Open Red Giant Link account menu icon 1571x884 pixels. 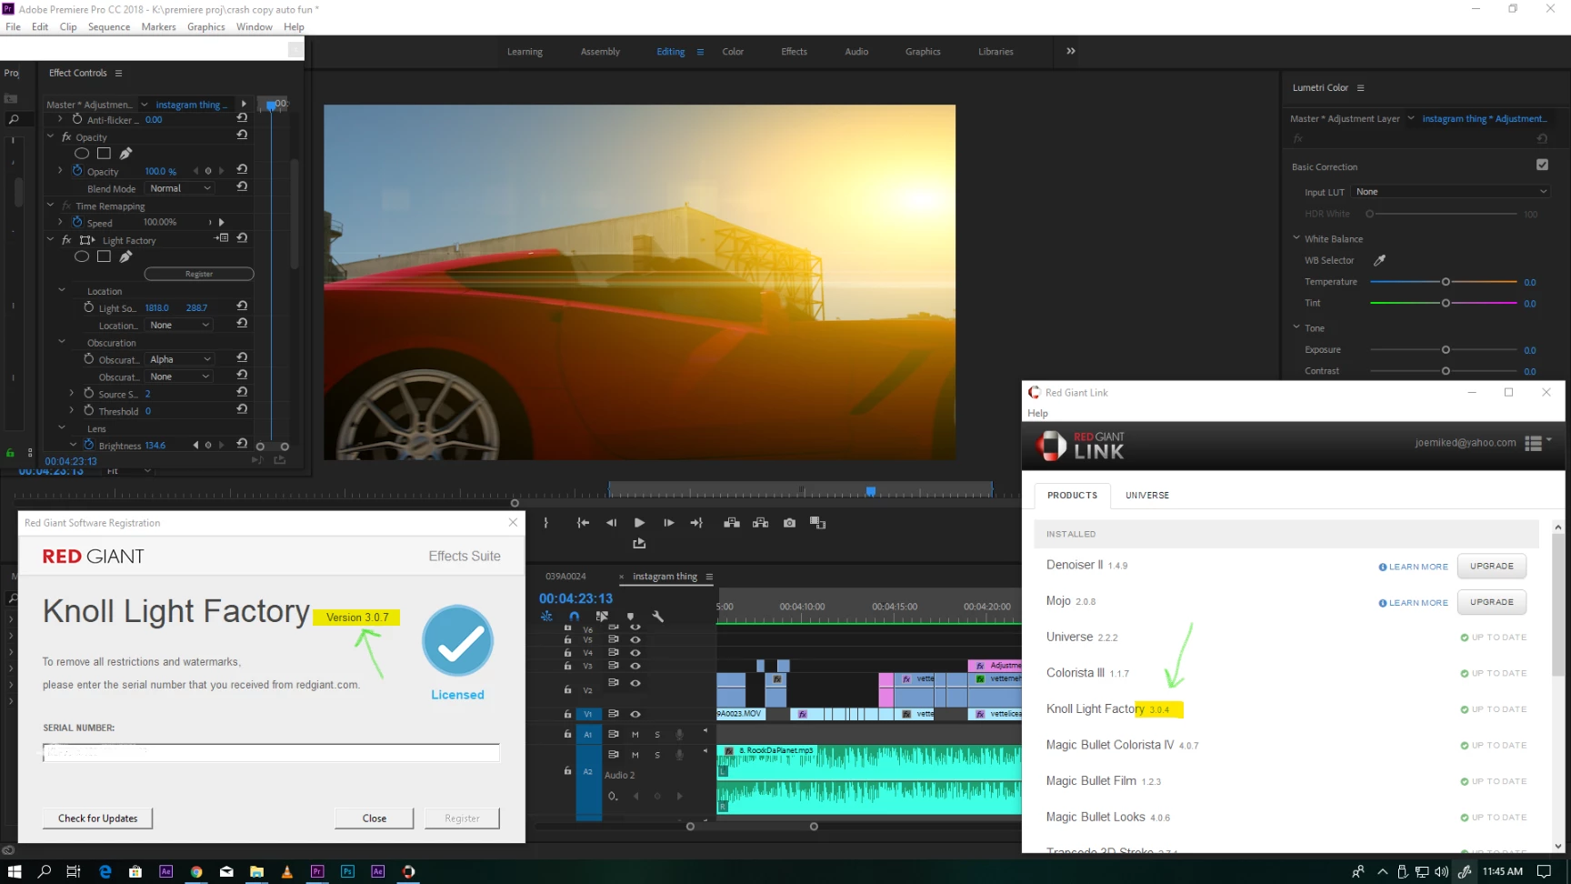(x=1538, y=443)
